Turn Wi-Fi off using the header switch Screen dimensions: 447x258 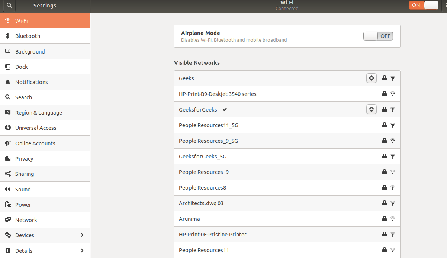tap(423, 5)
